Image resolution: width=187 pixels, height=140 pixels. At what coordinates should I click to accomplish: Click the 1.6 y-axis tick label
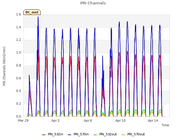18,15
